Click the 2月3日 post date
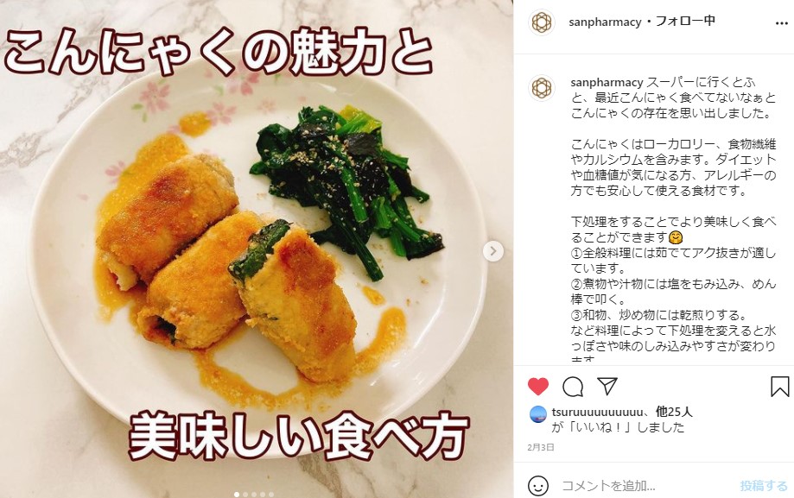 pos(540,447)
